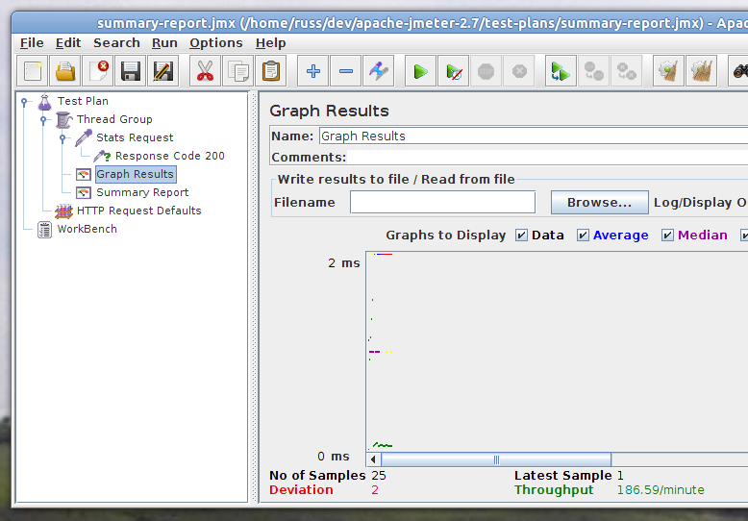748x521 pixels.
Task: Collapse all tree nodes with minus icon
Action: pyautogui.click(x=345, y=71)
